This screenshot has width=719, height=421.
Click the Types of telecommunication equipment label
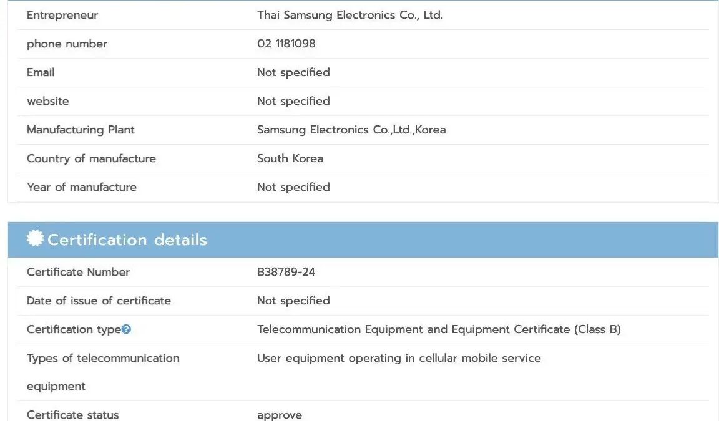(x=103, y=358)
